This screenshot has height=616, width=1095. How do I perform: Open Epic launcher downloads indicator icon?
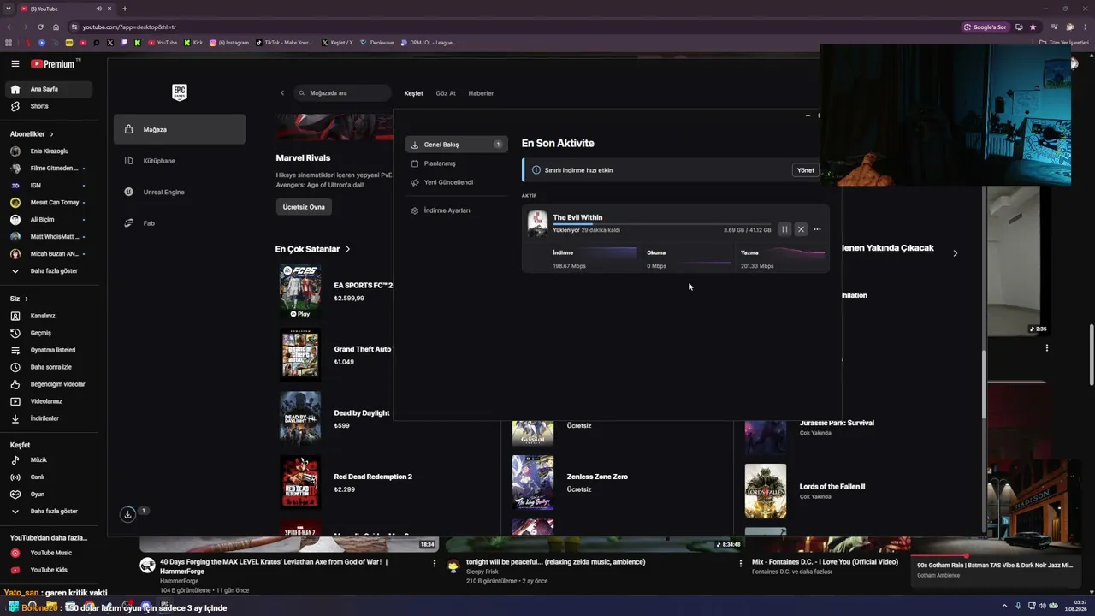pyautogui.click(x=127, y=514)
